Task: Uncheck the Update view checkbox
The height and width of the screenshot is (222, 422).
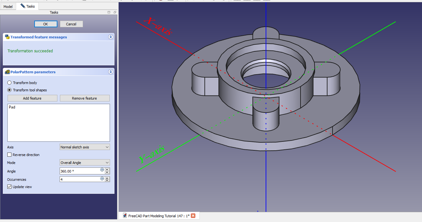Action: click(x=10, y=187)
